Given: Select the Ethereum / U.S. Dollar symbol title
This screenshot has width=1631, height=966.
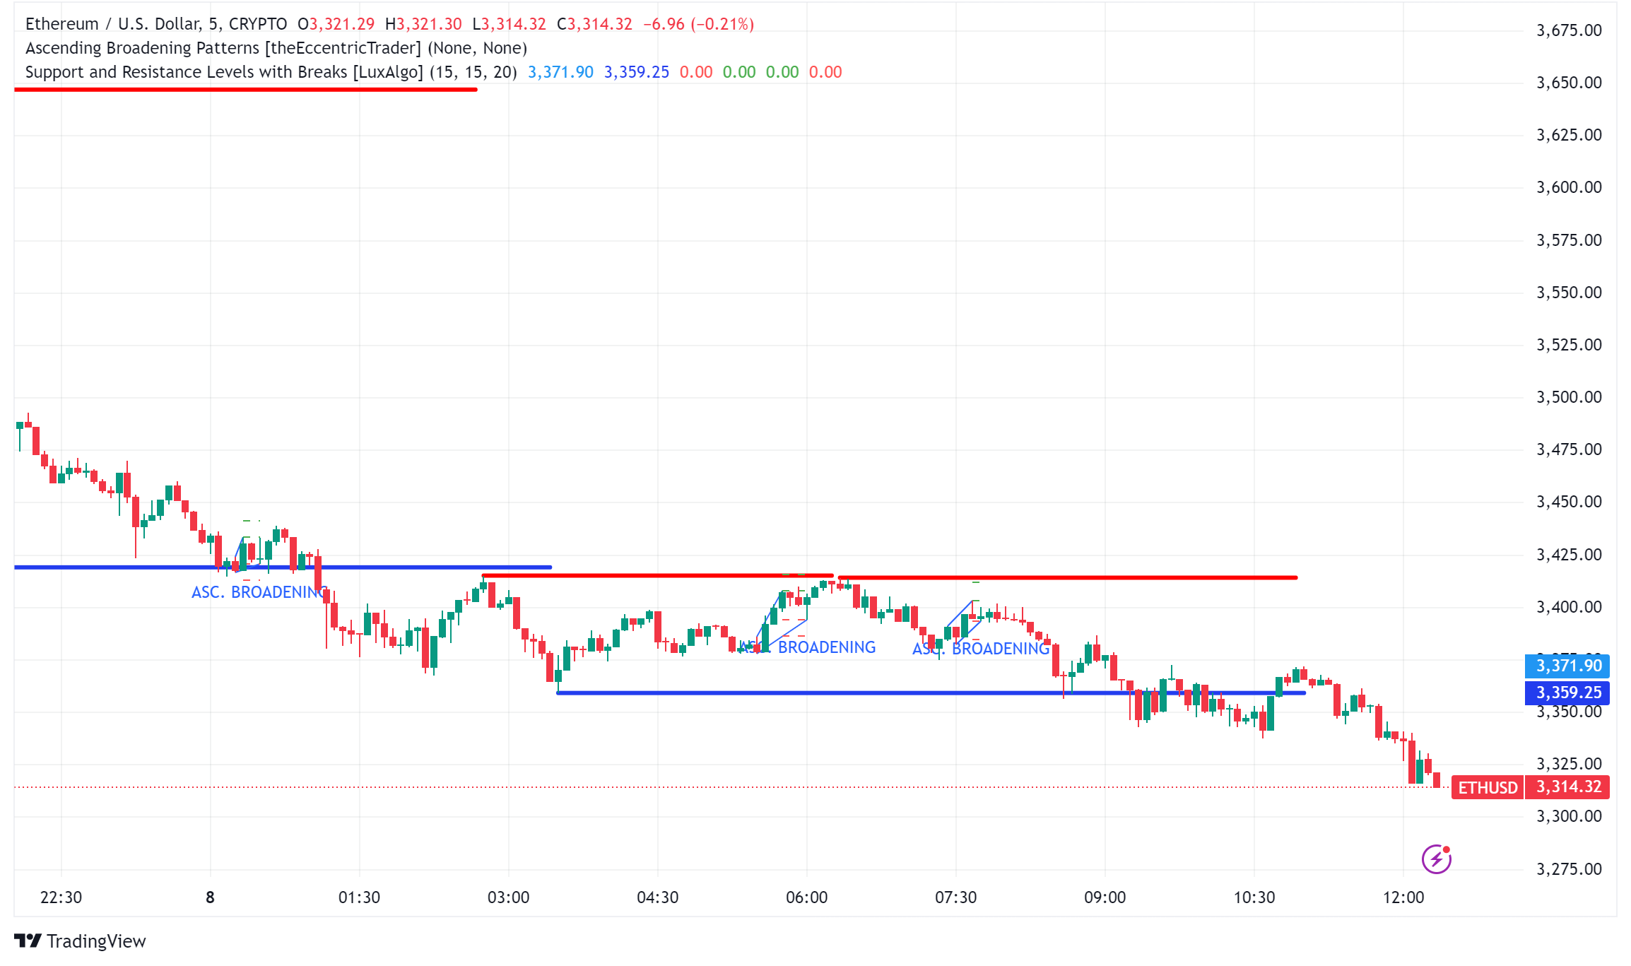Looking at the screenshot, I should pyautogui.click(x=156, y=24).
